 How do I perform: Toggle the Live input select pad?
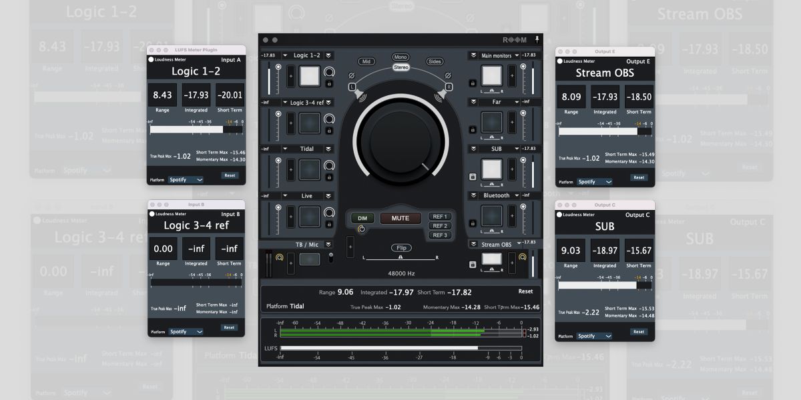[x=310, y=216]
